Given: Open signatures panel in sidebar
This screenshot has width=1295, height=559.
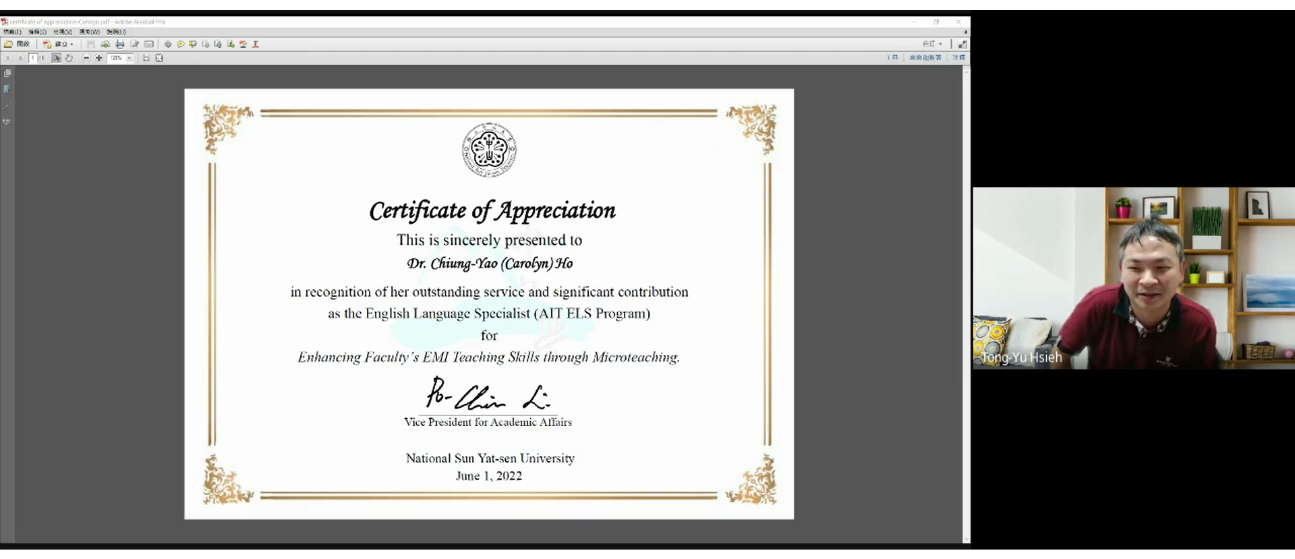Looking at the screenshot, I should (x=7, y=122).
